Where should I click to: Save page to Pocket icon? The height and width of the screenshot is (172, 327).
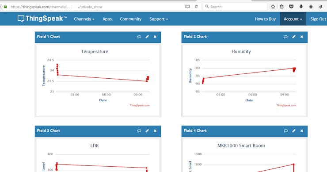291,7
